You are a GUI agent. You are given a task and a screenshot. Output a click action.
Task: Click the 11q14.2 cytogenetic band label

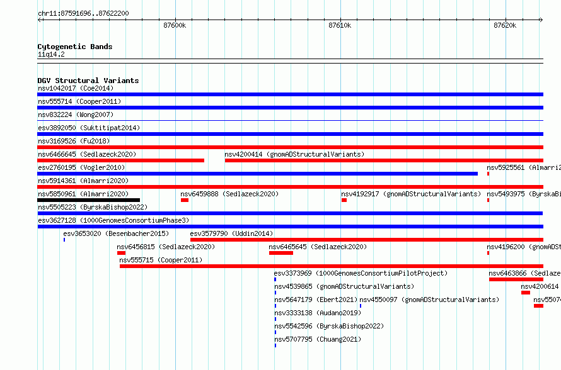(51, 54)
